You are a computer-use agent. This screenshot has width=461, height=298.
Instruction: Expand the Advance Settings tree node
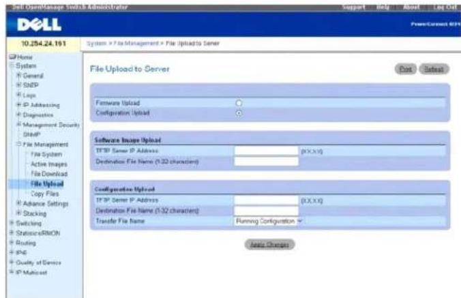point(19,203)
